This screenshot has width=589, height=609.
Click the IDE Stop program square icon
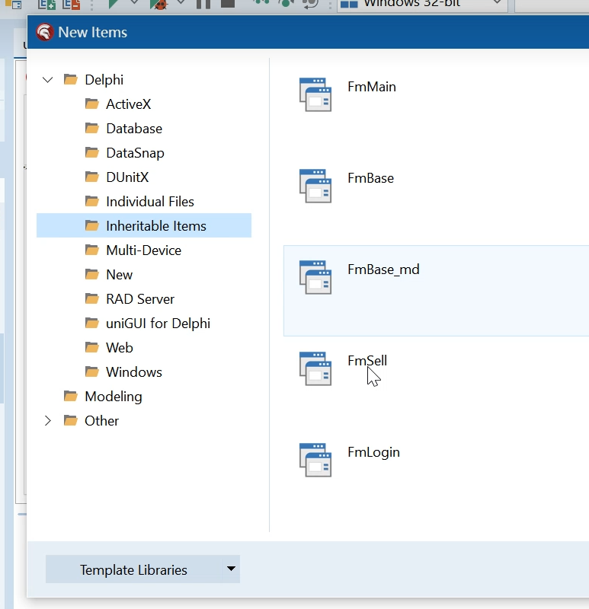click(228, 3)
